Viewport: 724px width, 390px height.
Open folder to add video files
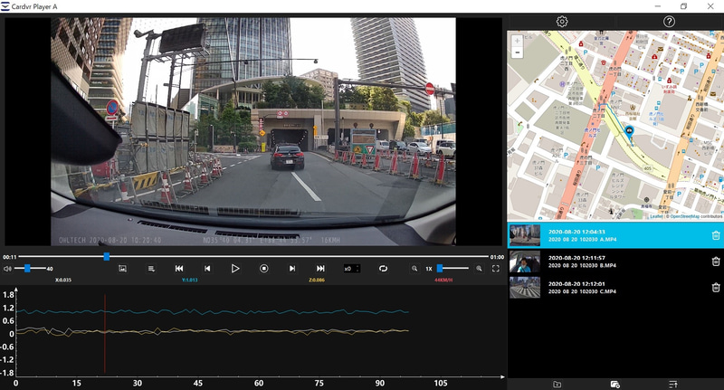(557, 384)
